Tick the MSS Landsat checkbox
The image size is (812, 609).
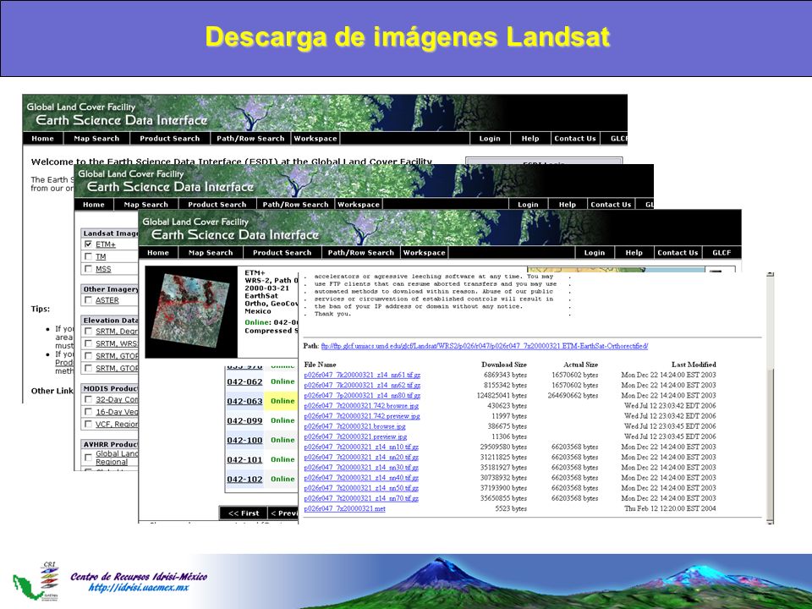click(x=88, y=269)
